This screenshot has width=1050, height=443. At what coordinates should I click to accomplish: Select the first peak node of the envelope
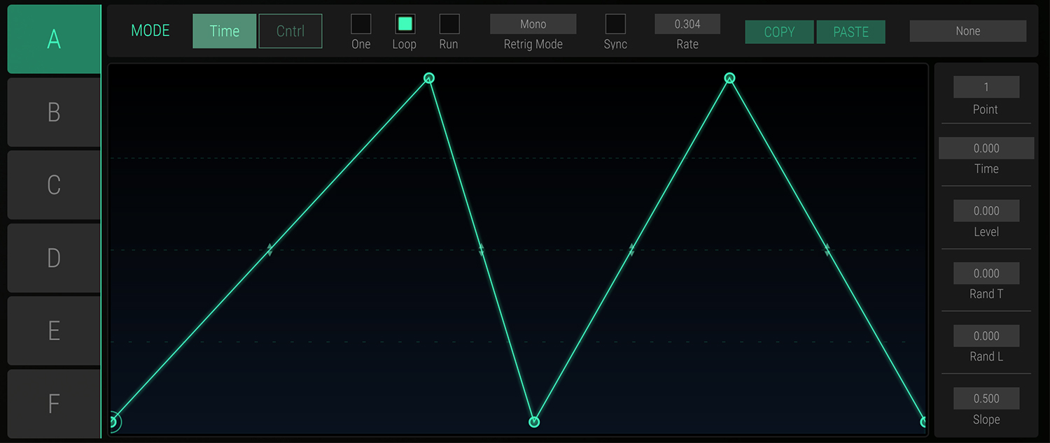[x=429, y=78]
